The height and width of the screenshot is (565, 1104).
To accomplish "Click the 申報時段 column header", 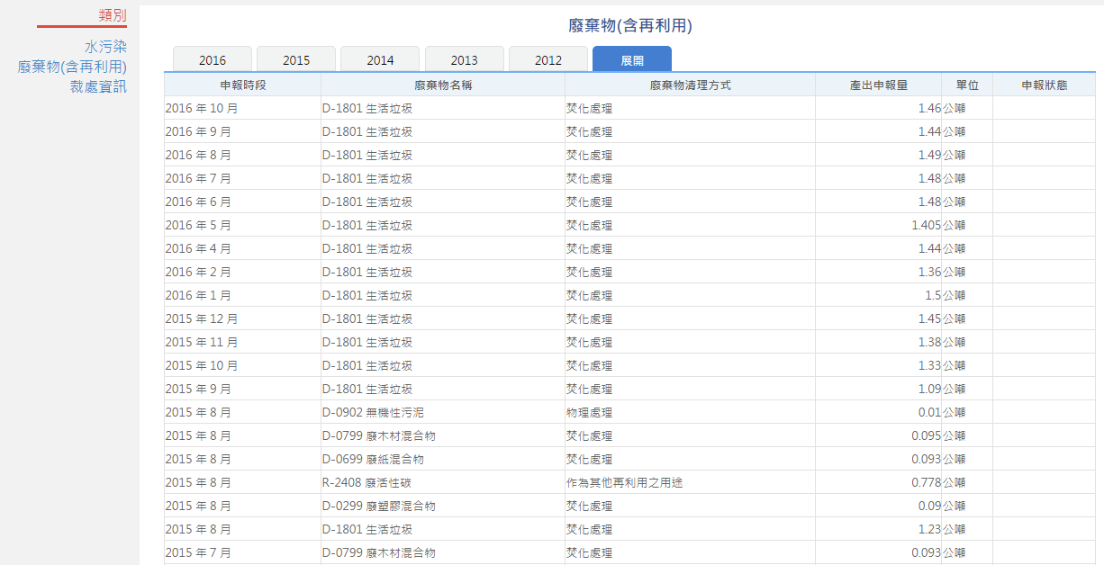I will [x=243, y=85].
